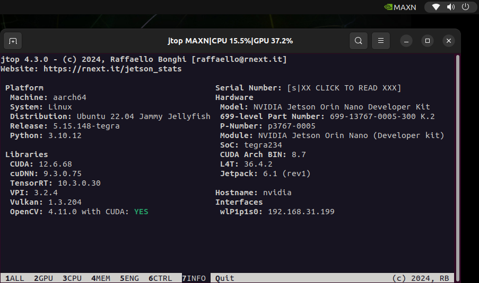Viewport: 479px width, 283px height.
Task: Click the CUDA version 12.6.68
Action: click(x=55, y=164)
